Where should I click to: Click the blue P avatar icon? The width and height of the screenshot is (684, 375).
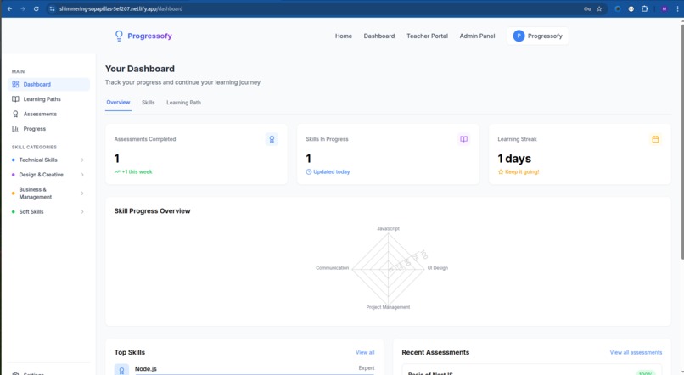pos(519,36)
